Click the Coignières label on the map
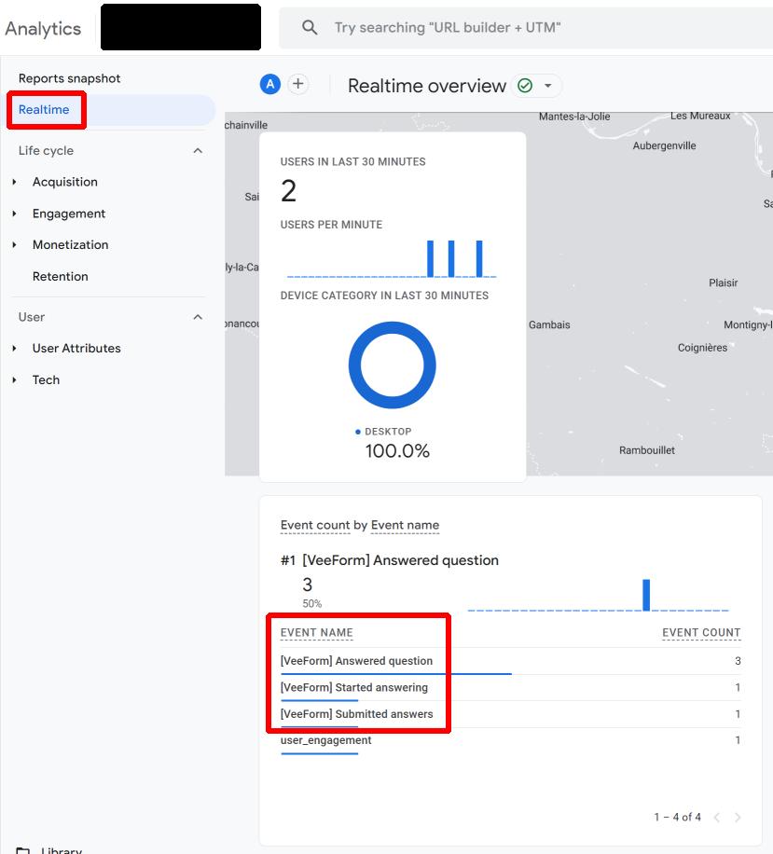Image resolution: width=773 pixels, height=854 pixels. point(702,348)
